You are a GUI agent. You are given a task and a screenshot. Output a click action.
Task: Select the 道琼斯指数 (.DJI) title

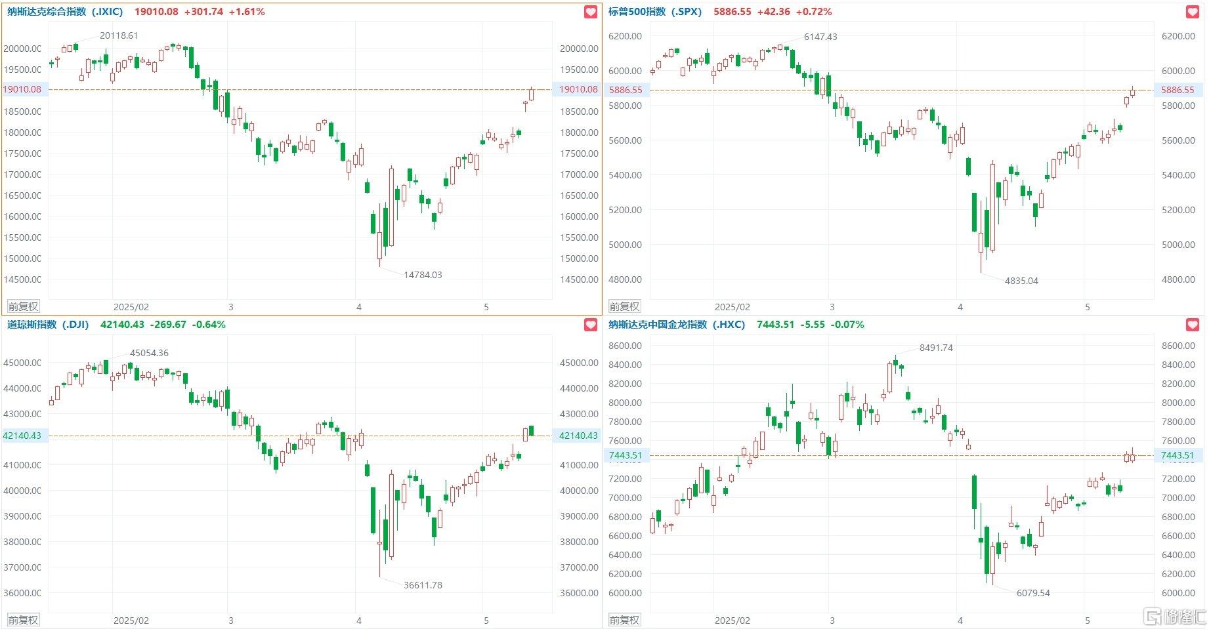point(51,325)
